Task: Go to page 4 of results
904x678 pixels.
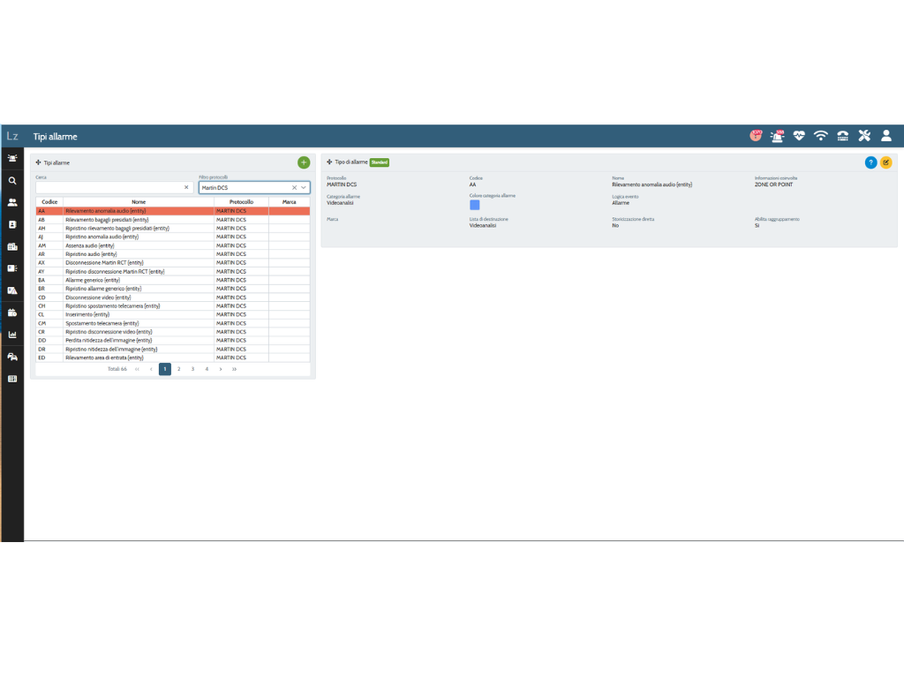Action: (207, 369)
